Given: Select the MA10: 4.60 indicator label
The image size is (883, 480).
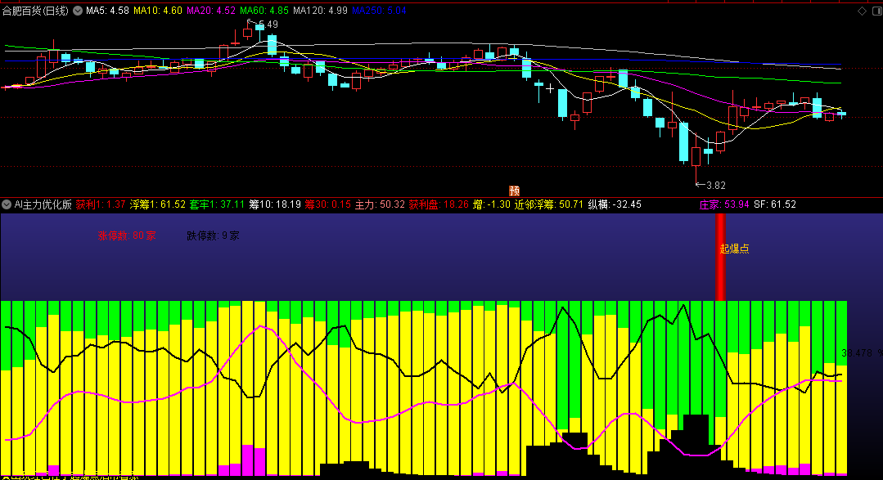Looking at the screenshot, I should (158, 11).
